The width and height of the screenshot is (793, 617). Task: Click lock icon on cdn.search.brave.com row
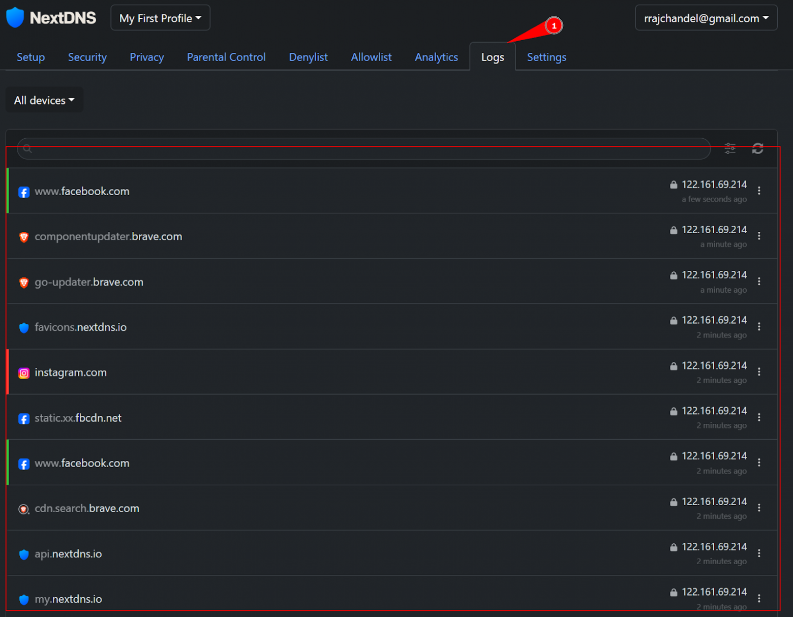(674, 502)
